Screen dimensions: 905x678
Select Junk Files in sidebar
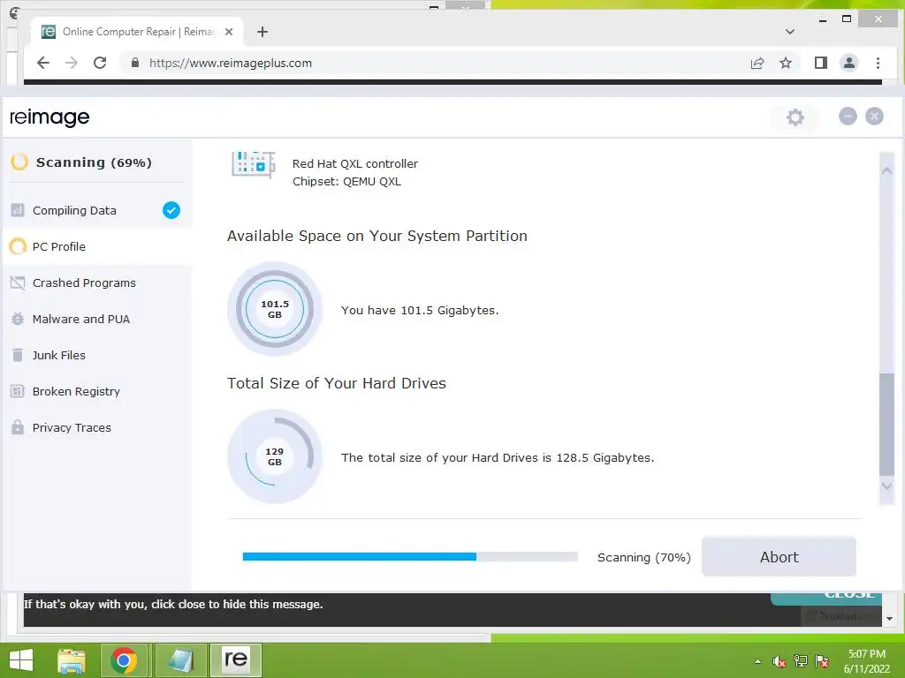pyautogui.click(x=96, y=355)
